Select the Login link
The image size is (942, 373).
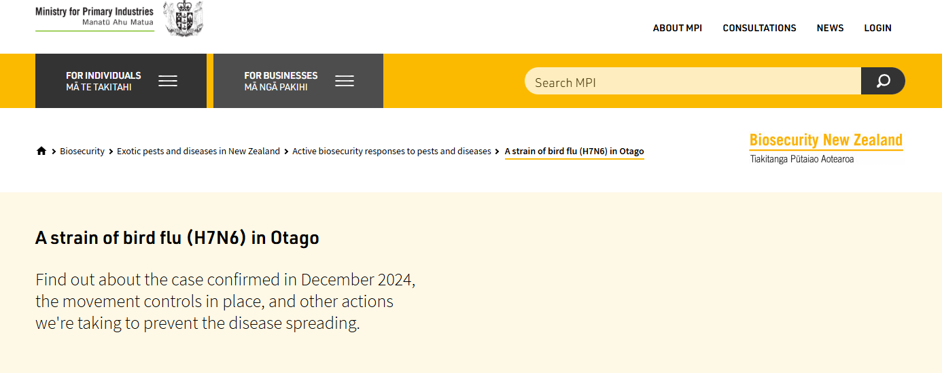click(877, 28)
